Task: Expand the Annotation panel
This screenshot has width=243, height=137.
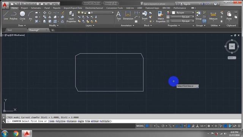Action: click(128, 25)
